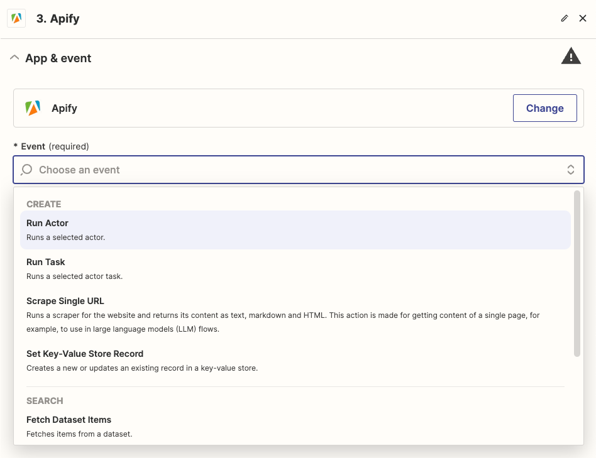596x458 pixels.
Task: Click the pencil icon to rename the step
Action: (564, 18)
